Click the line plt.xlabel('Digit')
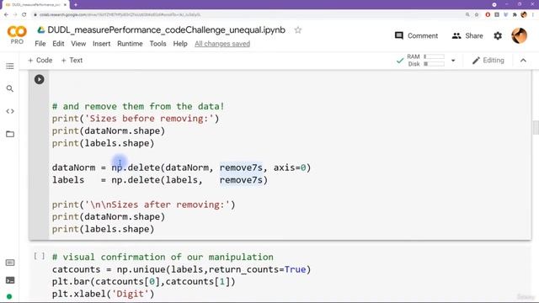 [x=103, y=294]
